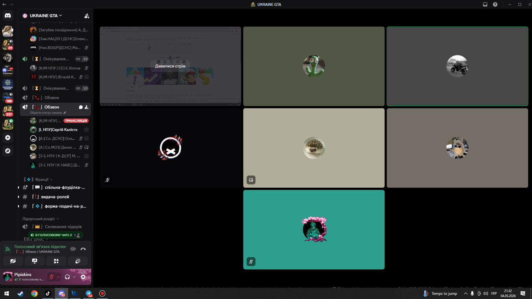Tick the checkbox beside Сергій Калісто
This screenshot has height=299, width=532.
point(86,130)
